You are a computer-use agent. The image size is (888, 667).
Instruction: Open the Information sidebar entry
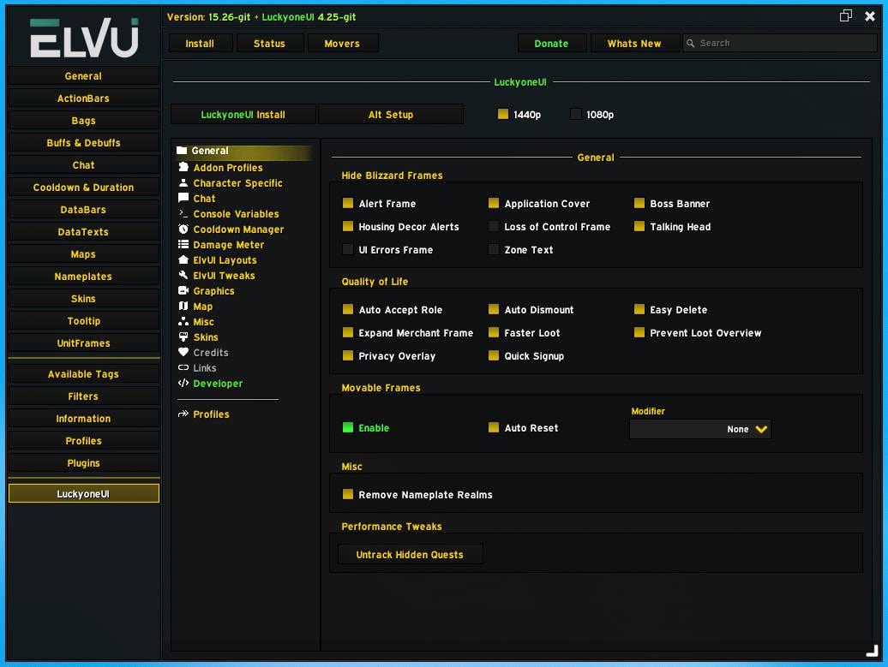[x=83, y=418]
